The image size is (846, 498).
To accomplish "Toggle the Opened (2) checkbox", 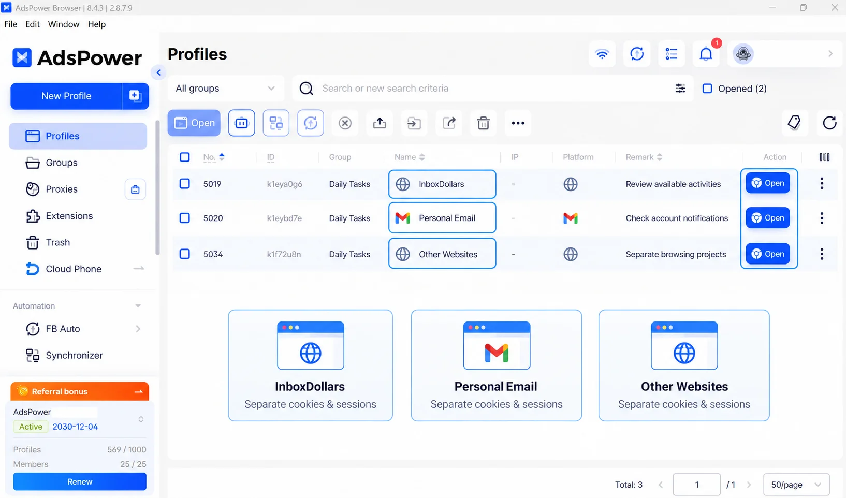I will click(x=707, y=89).
